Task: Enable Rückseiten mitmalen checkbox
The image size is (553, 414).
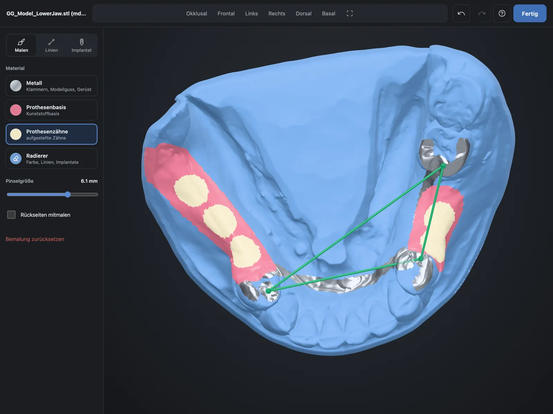Action: pos(11,215)
